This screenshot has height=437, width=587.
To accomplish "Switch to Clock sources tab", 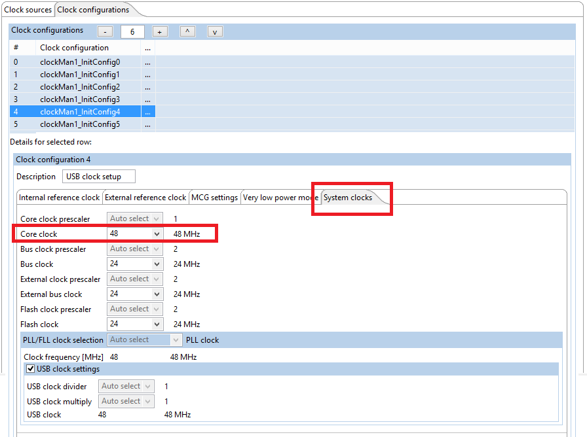I will point(28,10).
